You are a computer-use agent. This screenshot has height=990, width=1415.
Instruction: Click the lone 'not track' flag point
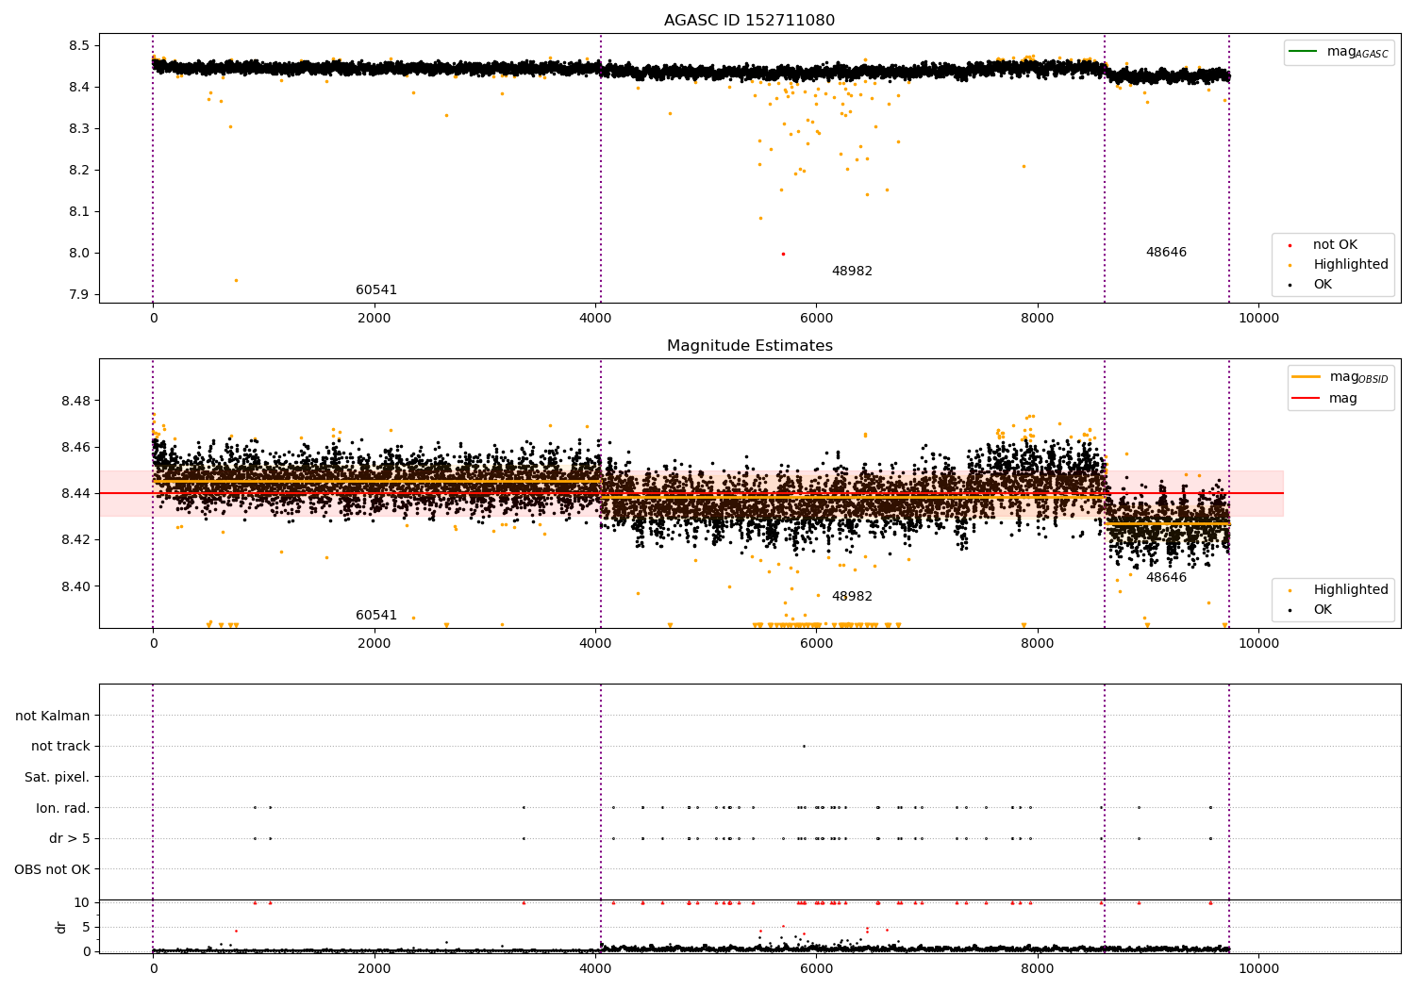tap(804, 746)
